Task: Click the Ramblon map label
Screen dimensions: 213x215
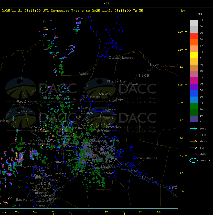Action: 84,74
